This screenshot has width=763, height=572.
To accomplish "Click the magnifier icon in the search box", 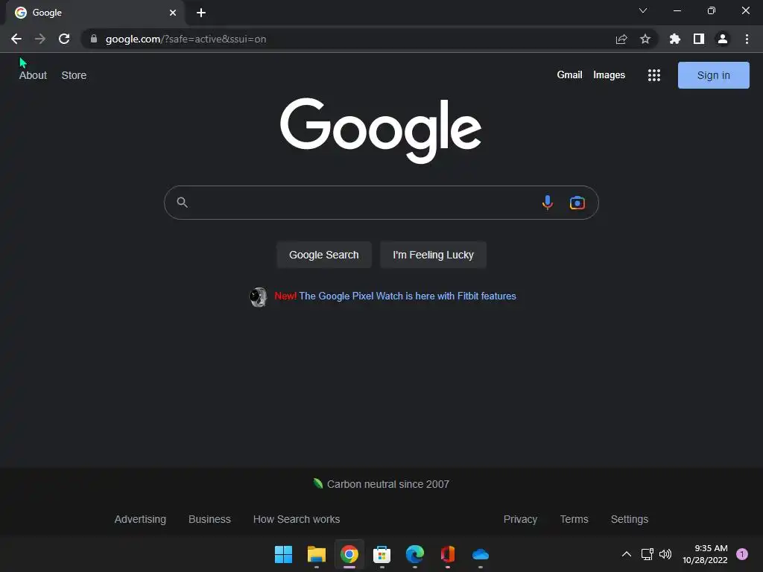I will point(182,202).
